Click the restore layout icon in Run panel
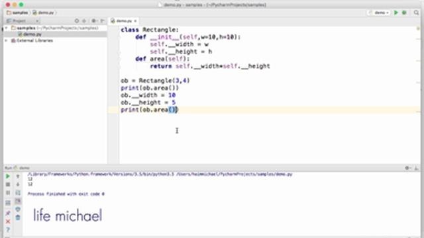Screen dimensions: 424x238 click(8, 202)
